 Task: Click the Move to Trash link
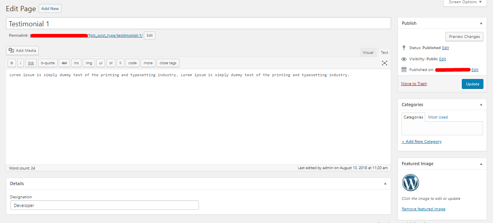[414, 84]
